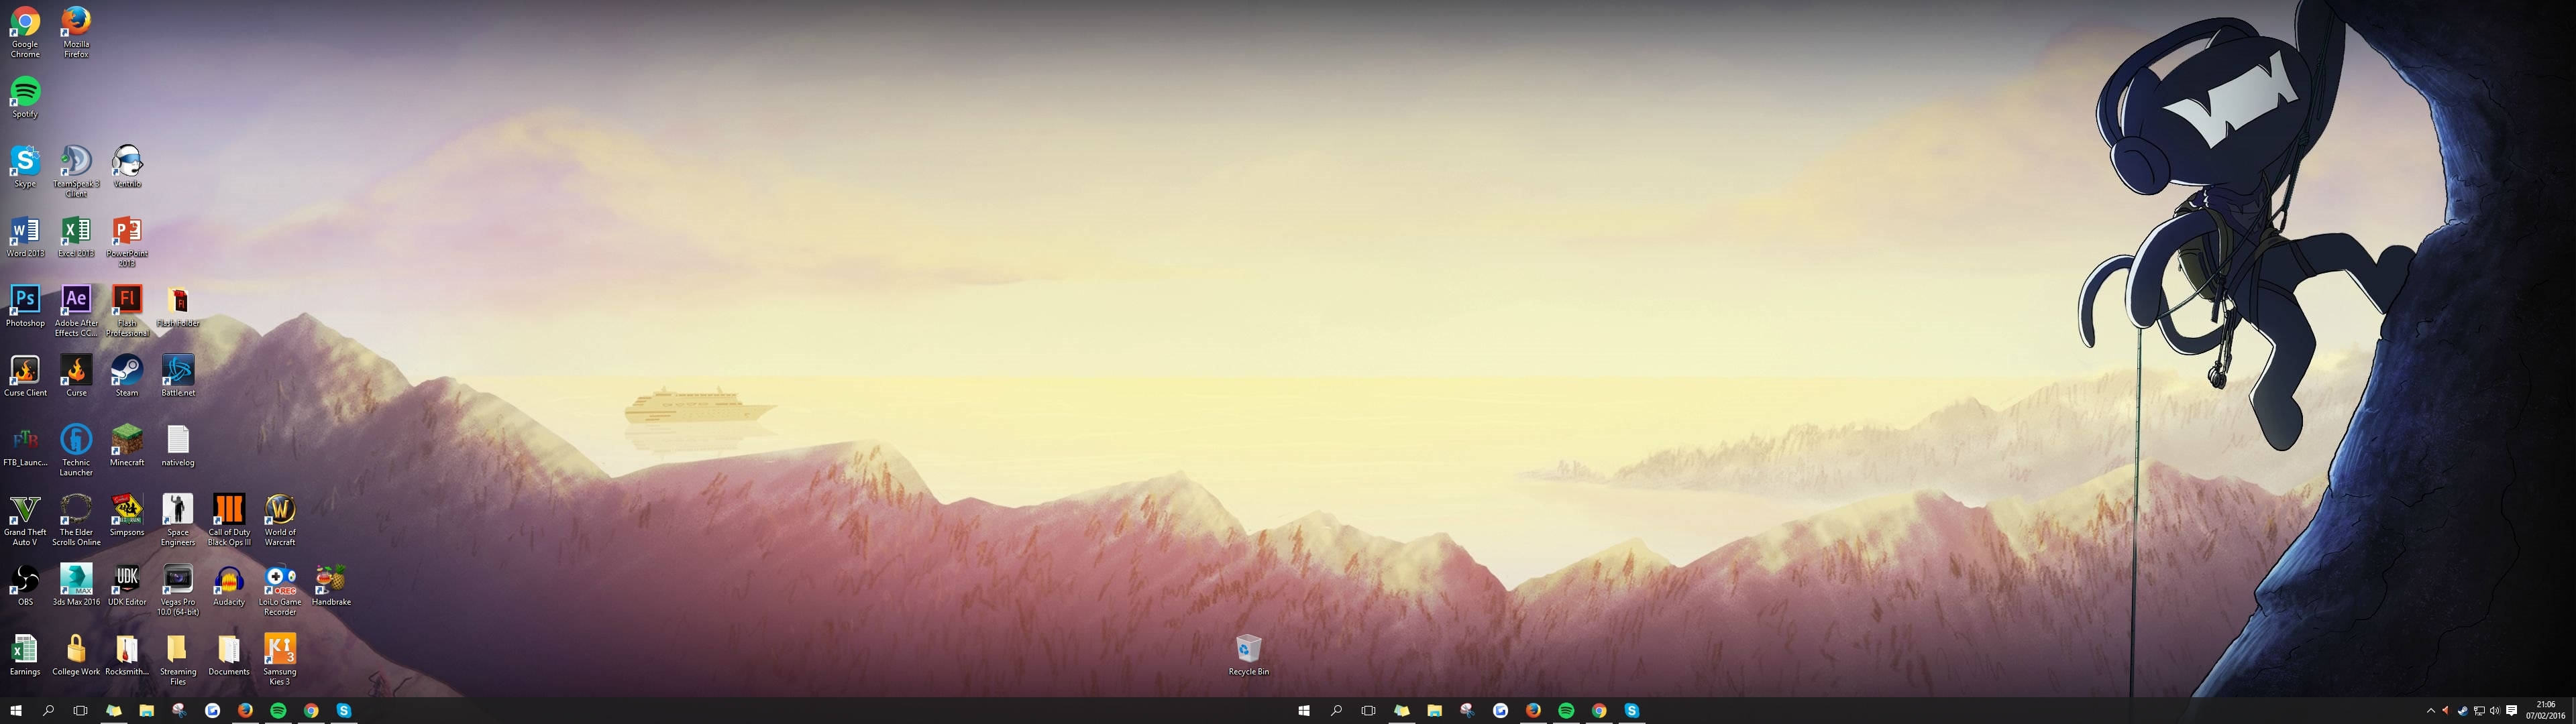Click the network icon in system tray
Screen dimensions: 2576x724
point(2479,711)
